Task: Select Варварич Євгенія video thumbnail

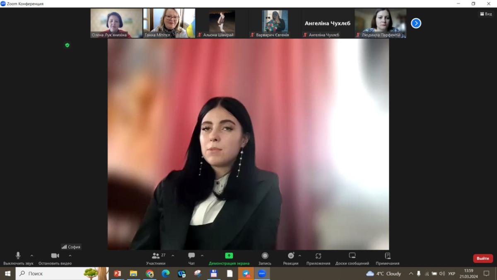Action: click(275, 23)
